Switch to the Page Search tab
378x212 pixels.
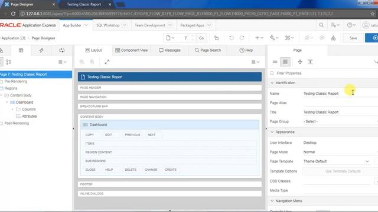[208, 50]
